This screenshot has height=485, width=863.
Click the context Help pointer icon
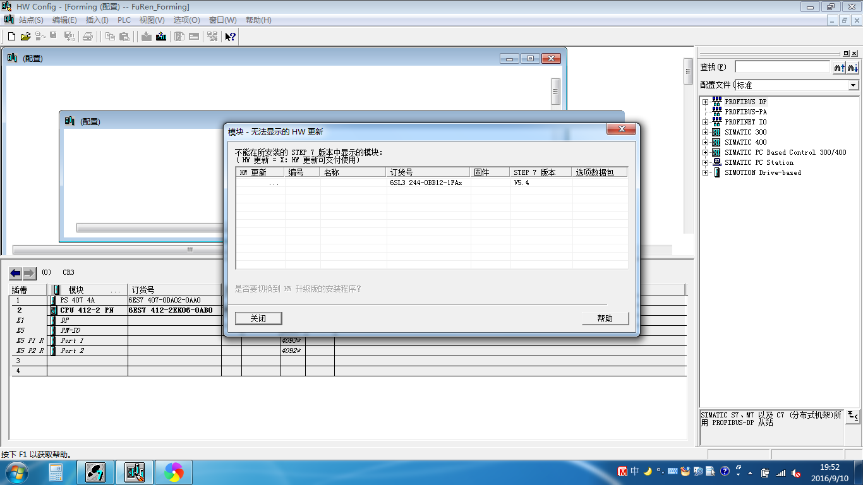[x=231, y=37]
